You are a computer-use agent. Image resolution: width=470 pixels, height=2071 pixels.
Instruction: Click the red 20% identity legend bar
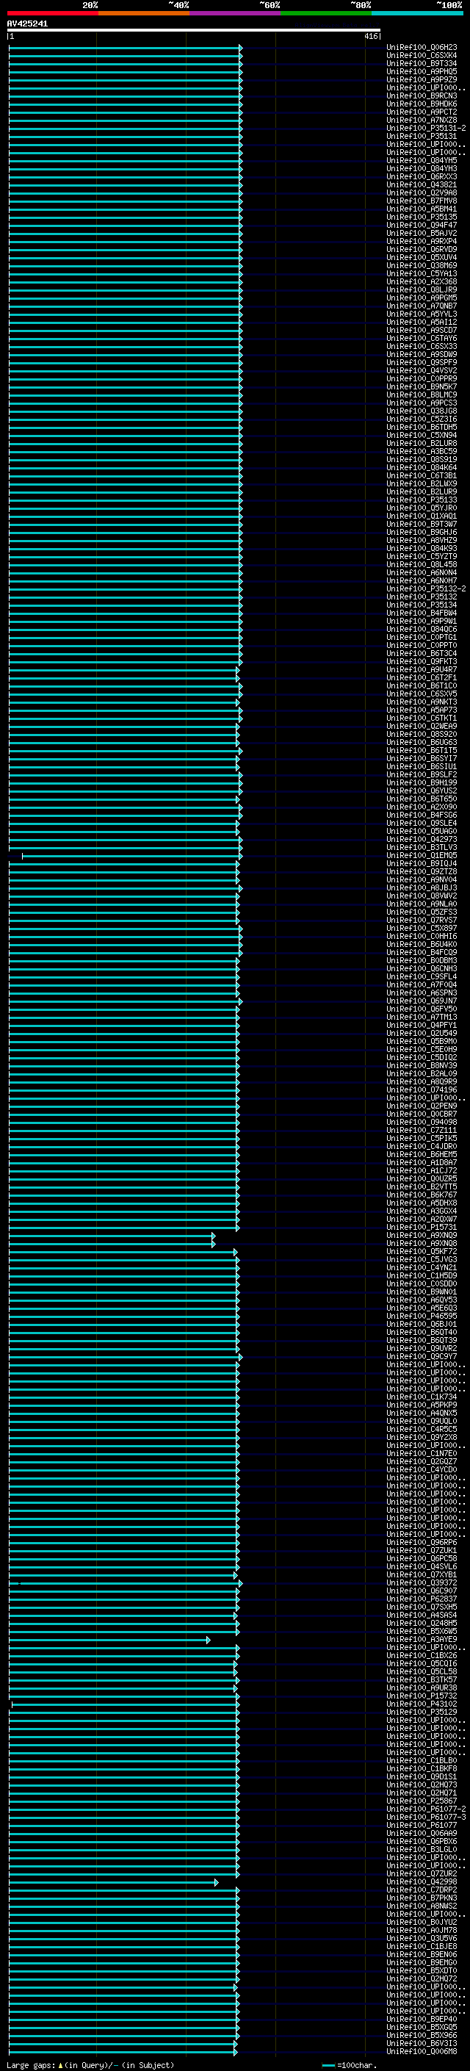(52, 13)
